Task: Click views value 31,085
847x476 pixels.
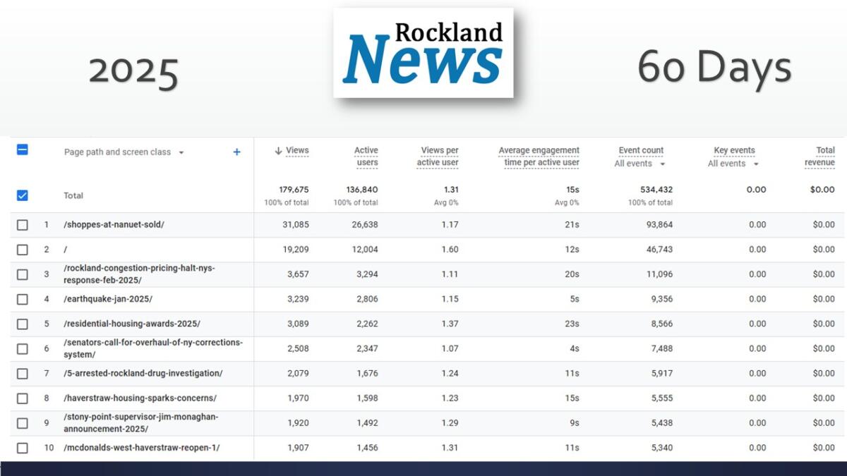Action: pos(296,225)
